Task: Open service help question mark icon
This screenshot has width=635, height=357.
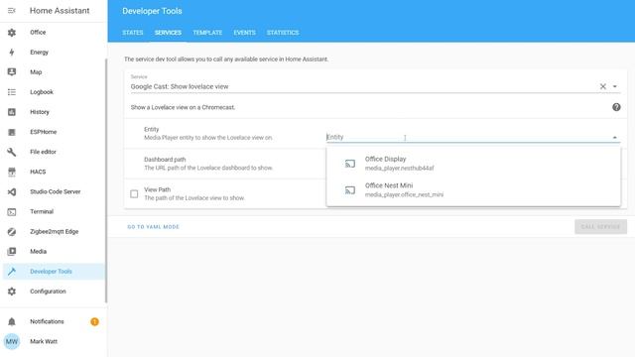Action: [x=616, y=107]
